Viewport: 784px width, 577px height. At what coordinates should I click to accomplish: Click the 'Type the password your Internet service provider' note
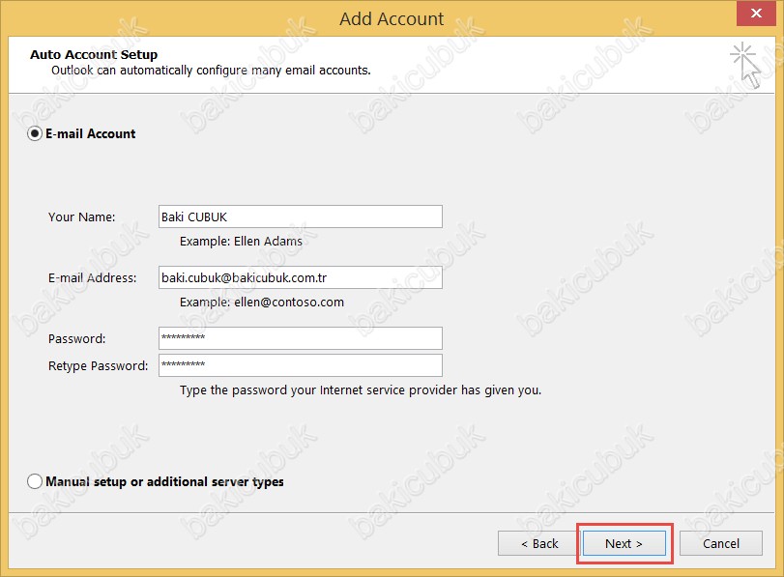click(361, 390)
